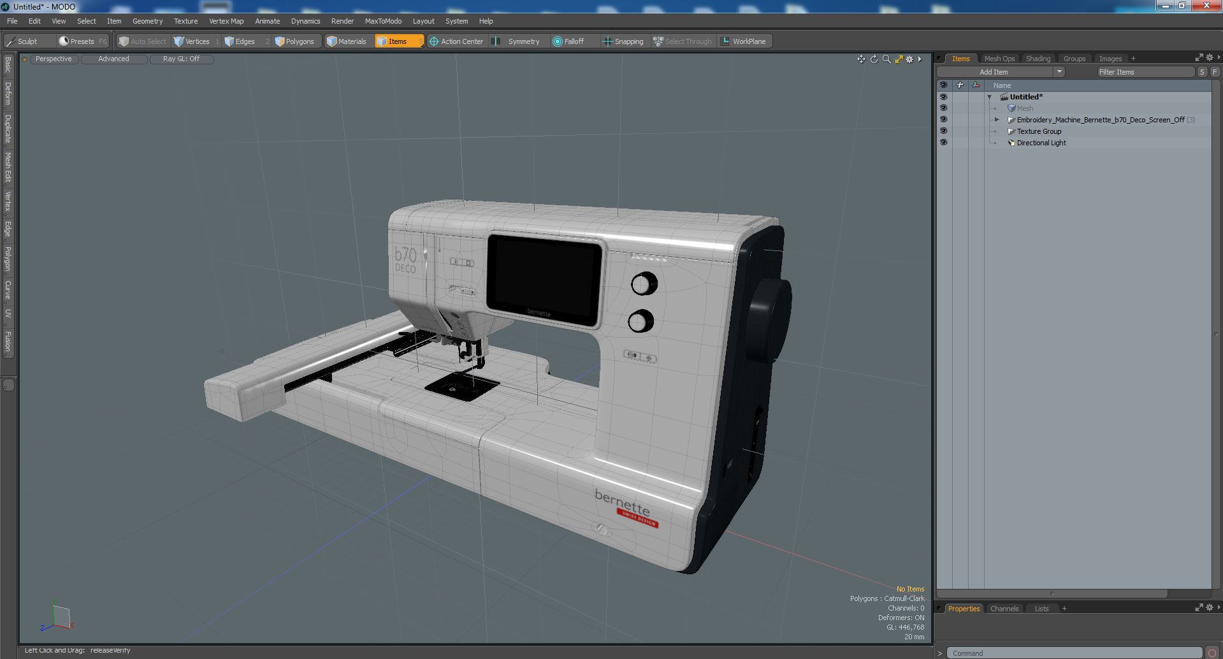Click the Add Item button
This screenshot has width=1223, height=659.
(994, 72)
